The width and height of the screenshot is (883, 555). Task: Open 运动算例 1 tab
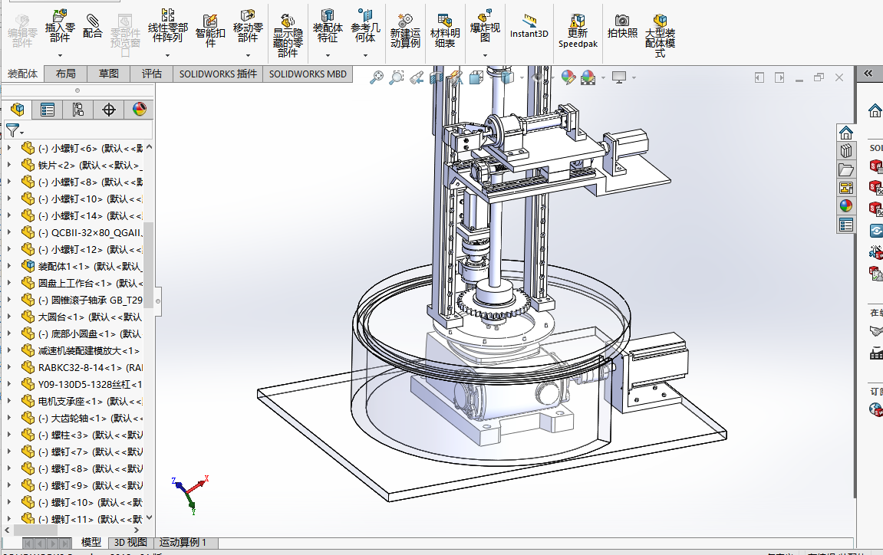tap(183, 543)
